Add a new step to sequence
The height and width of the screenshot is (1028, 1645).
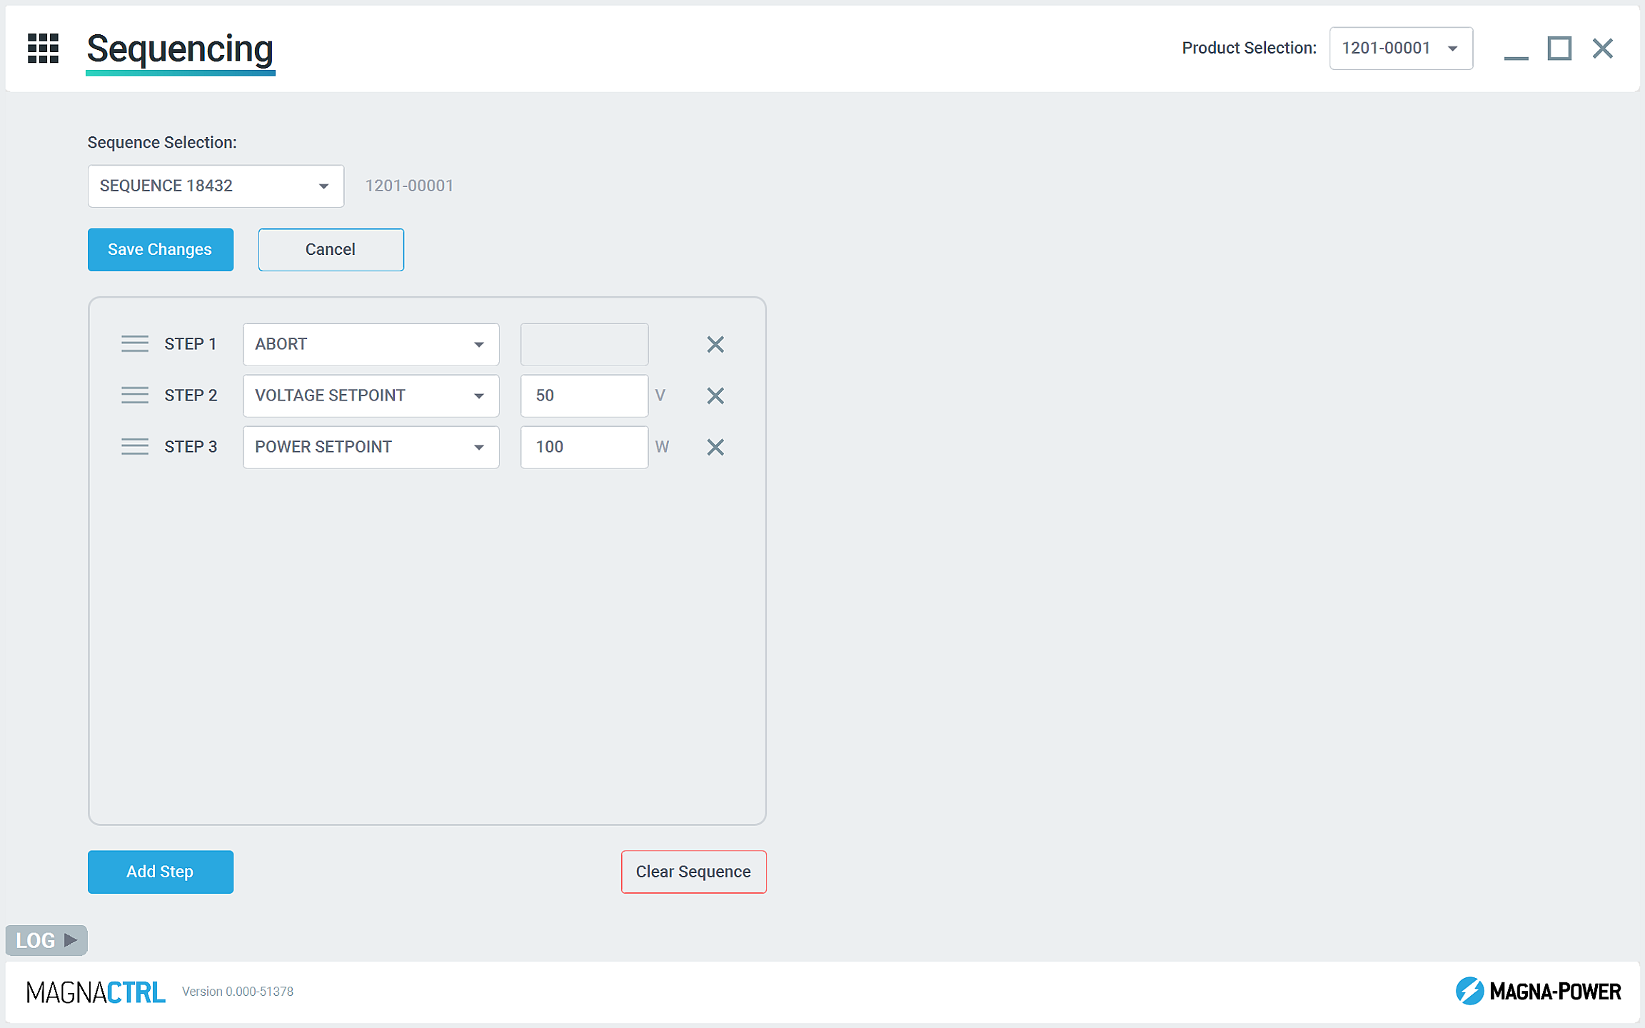[x=160, y=872]
